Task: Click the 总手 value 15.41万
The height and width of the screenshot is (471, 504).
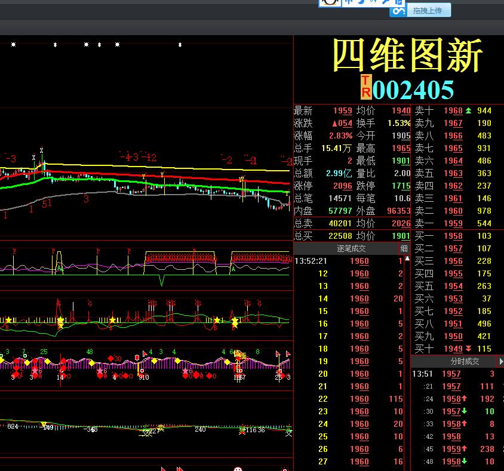Action: 336,149
